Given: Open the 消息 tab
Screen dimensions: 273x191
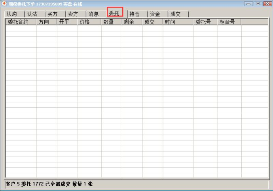Looking at the screenshot, I should 94,14.
